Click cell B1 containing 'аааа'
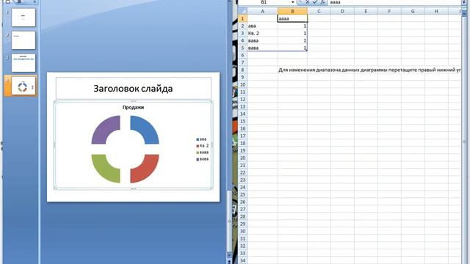This screenshot has height=264, width=470. click(292, 18)
